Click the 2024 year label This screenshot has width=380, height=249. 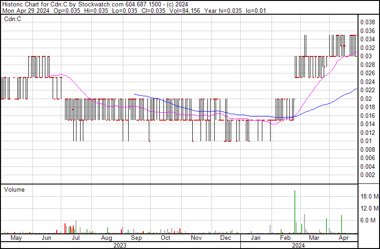click(x=299, y=245)
